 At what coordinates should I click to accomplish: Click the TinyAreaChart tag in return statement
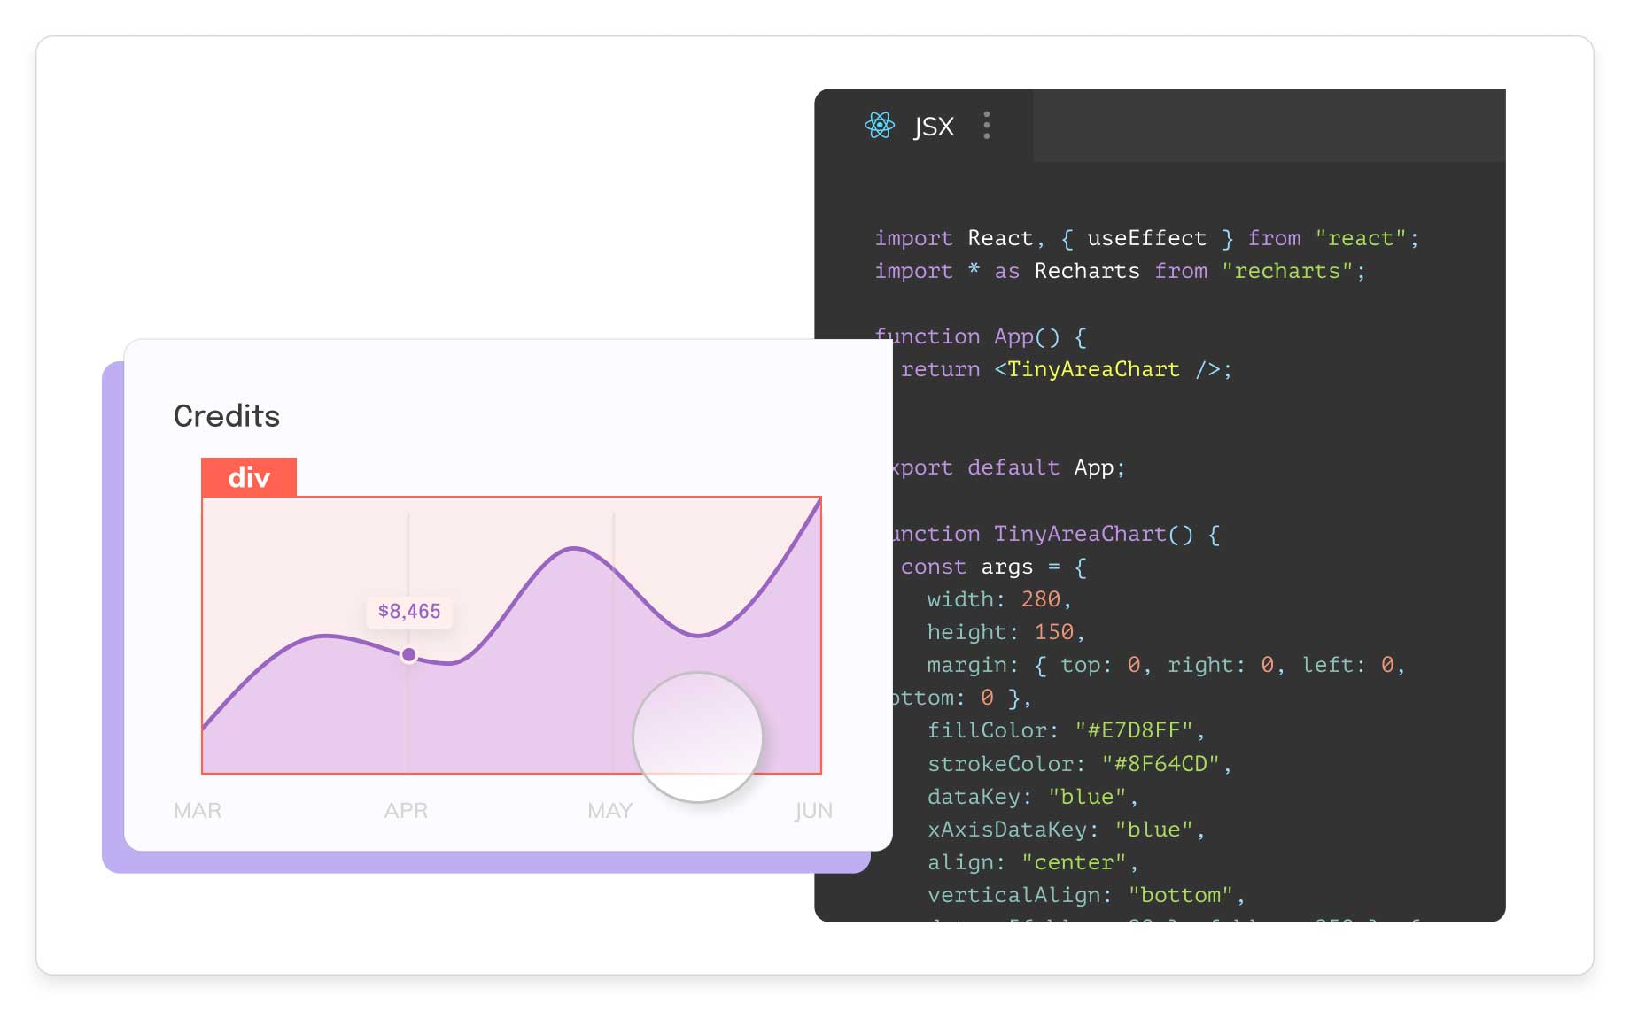point(1093,369)
